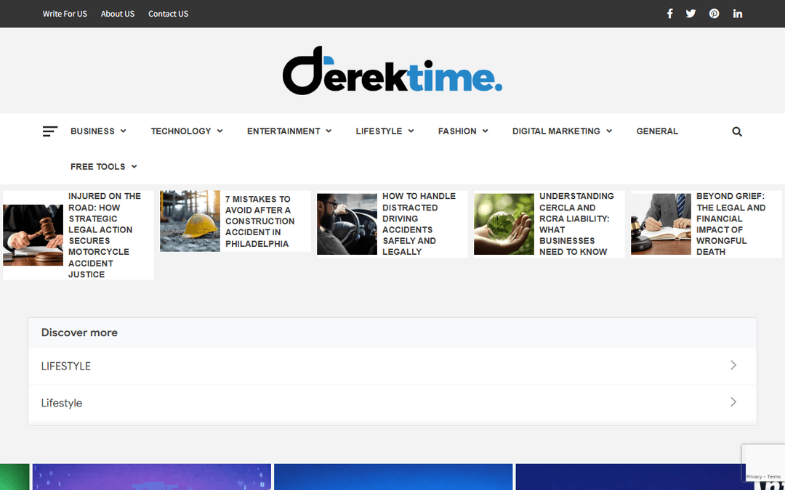Read Beyond Grief wrongful death article
785x490 pixels.
click(x=731, y=224)
